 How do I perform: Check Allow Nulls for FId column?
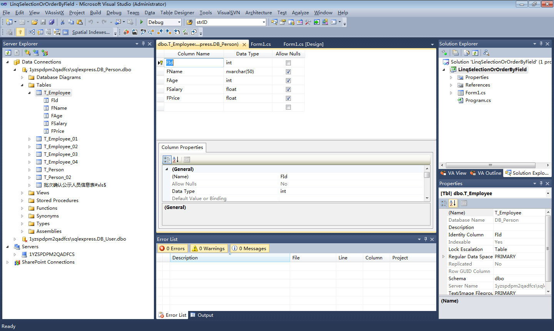[x=288, y=63]
